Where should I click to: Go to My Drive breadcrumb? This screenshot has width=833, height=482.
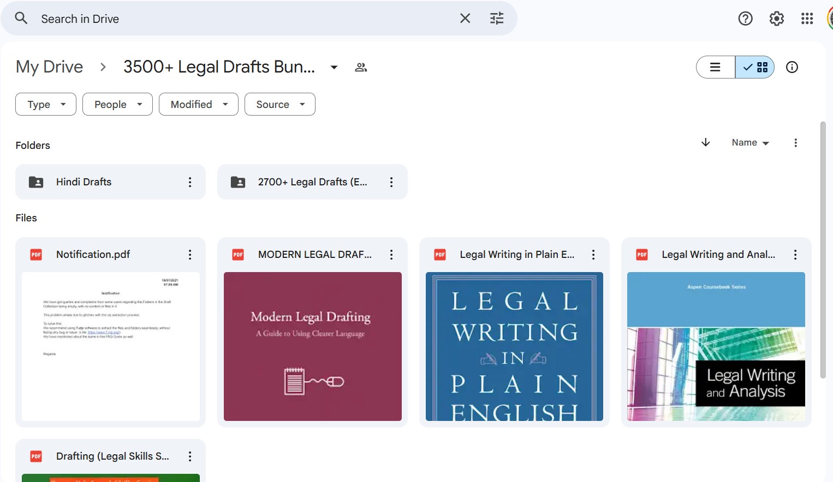50,67
